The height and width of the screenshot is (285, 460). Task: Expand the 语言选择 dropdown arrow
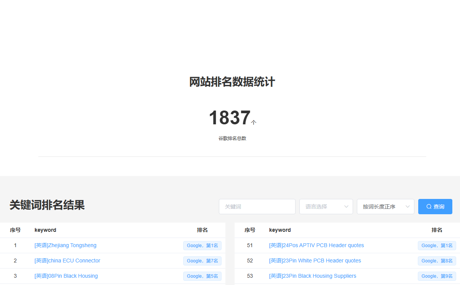347,207
